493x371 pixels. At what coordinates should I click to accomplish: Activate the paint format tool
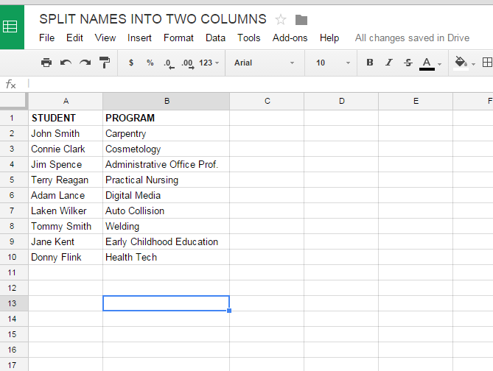(x=105, y=63)
